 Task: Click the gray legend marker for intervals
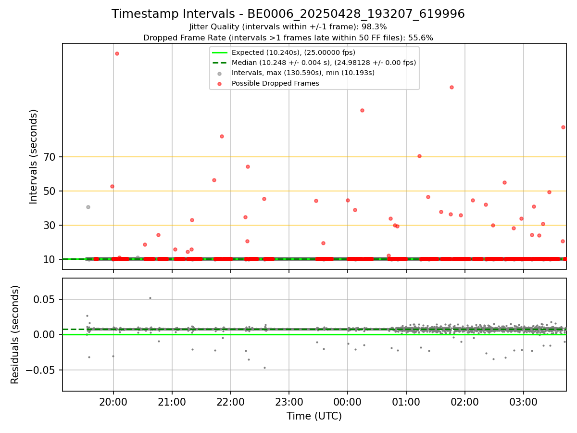pos(219,73)
